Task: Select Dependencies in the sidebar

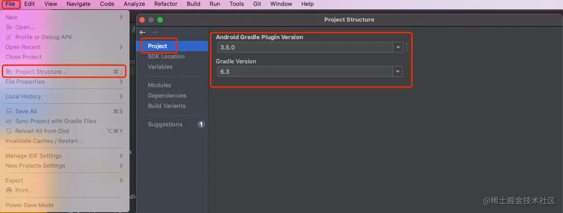Action: [167, 96]
